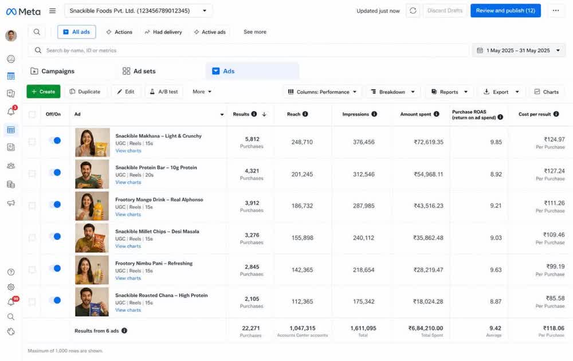This screenshot has height=361, width=573.
Task: Click the A/B test button
Action: [164, 92]
